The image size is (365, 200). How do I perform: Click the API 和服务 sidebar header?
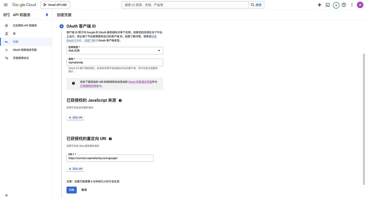coord(22,15)
